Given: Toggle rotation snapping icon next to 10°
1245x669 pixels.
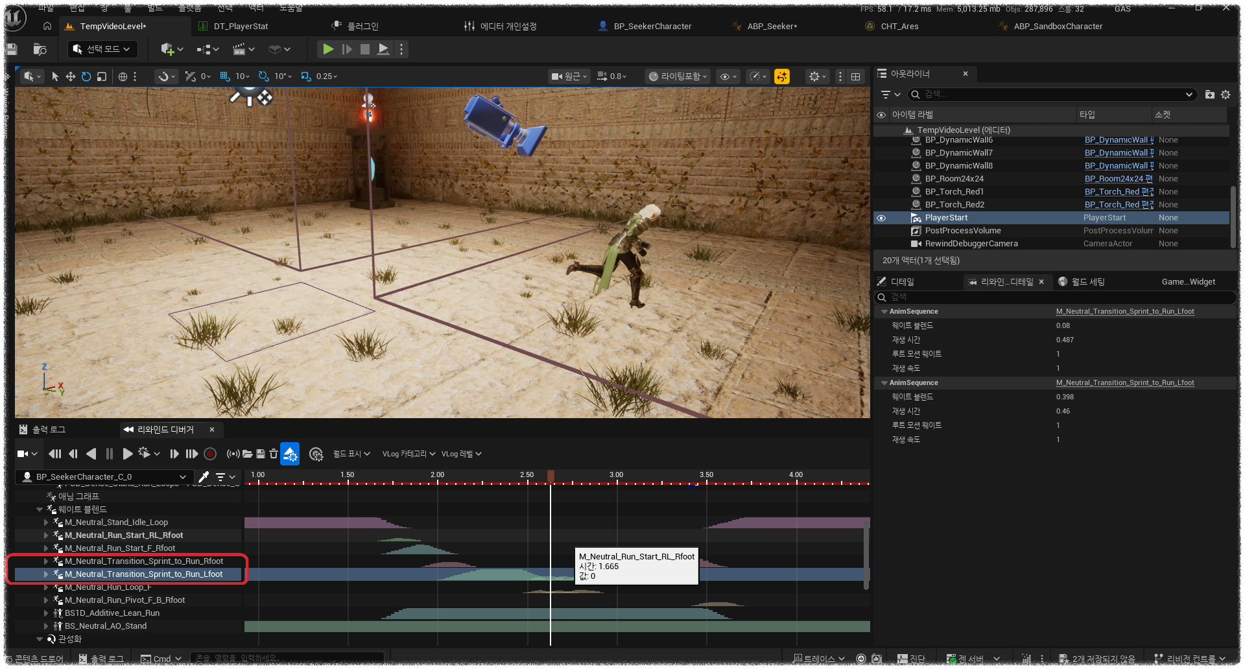Looking at the screenshot, I should point(263,76).
